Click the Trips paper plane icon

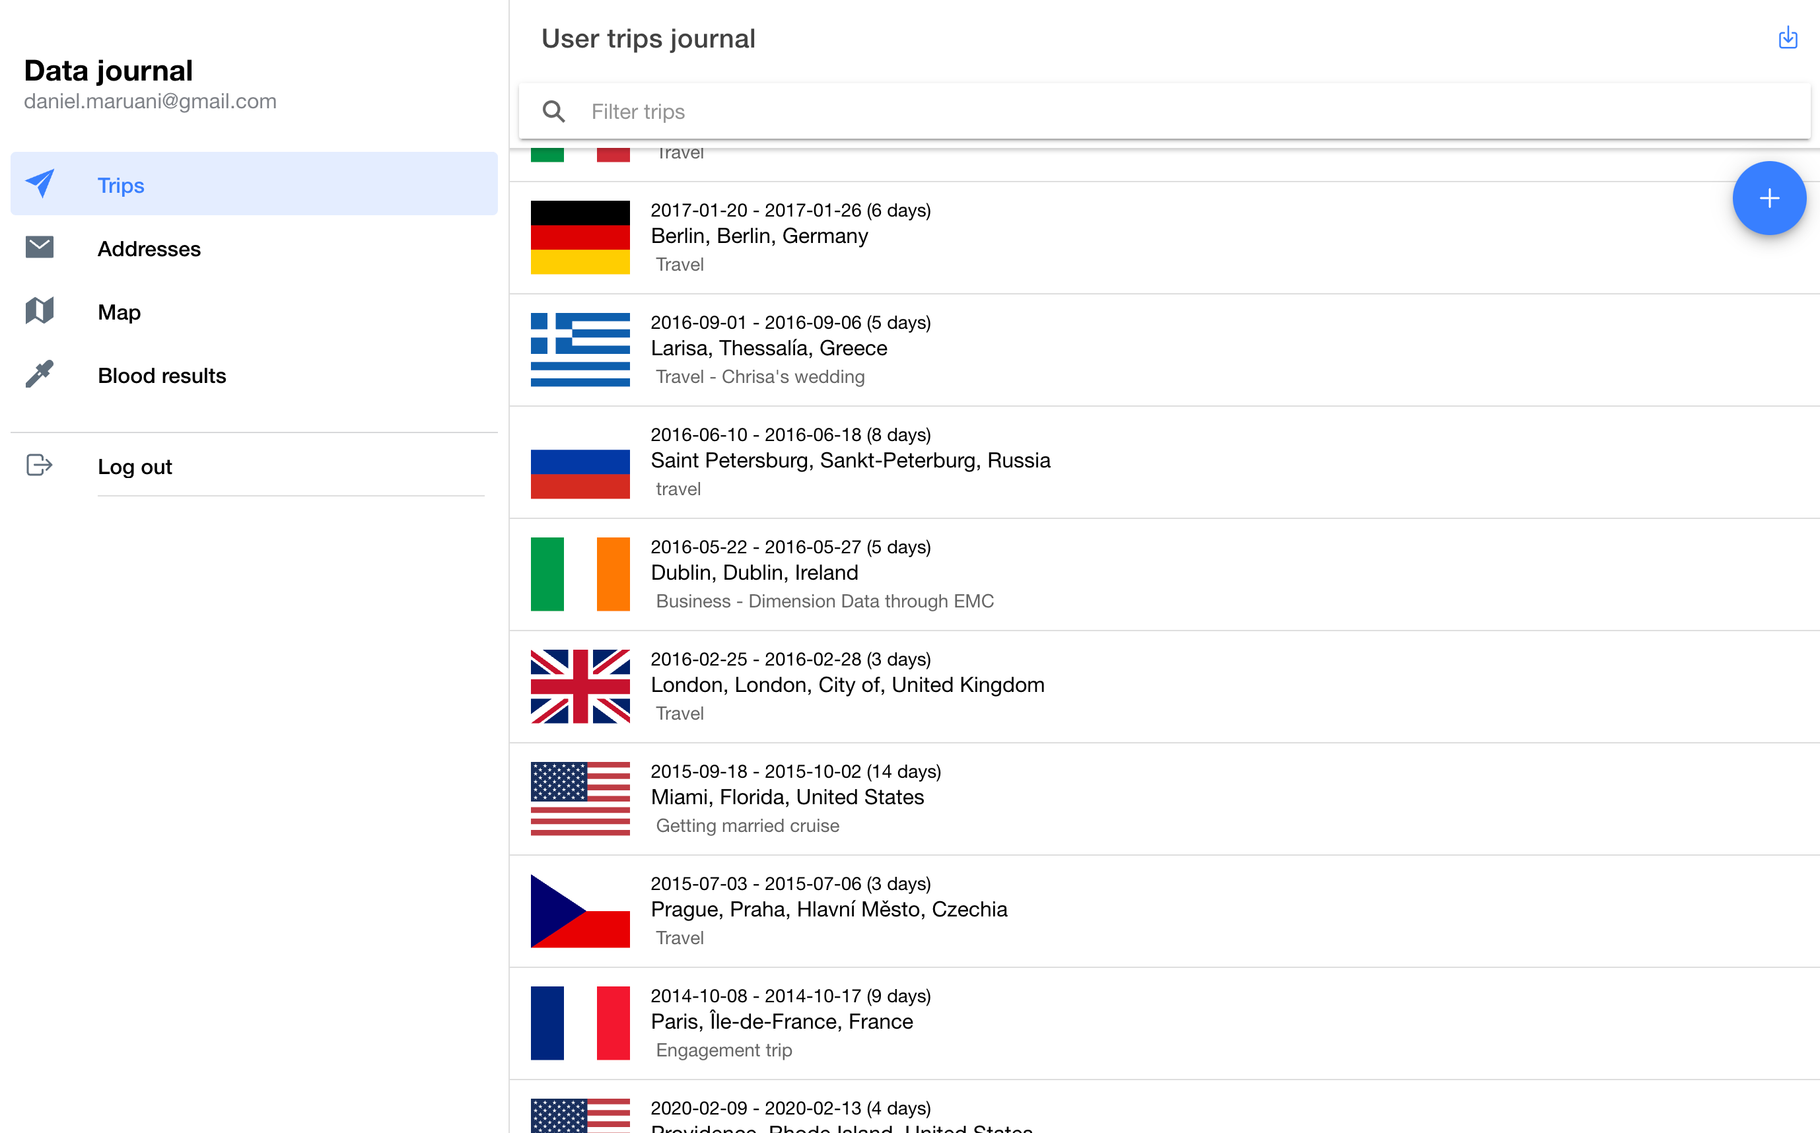40,184
